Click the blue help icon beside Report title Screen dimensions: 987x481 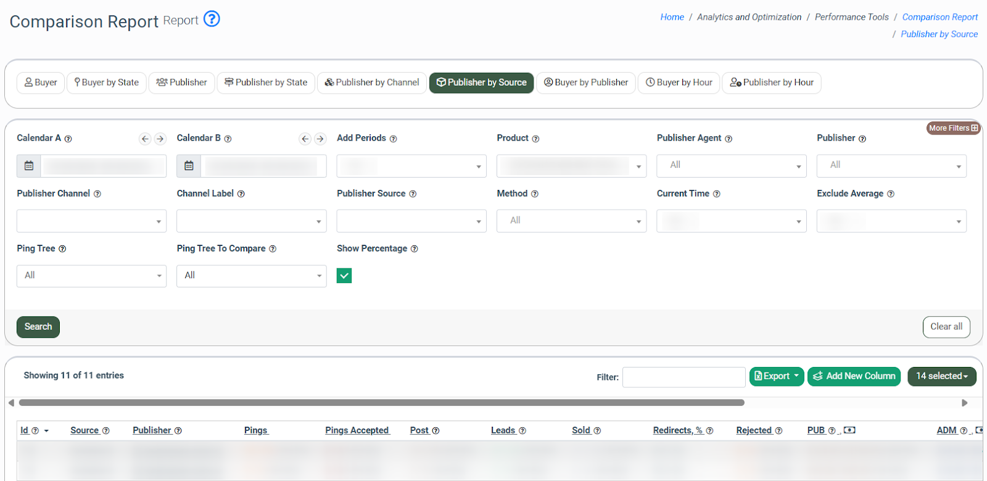[x=212, y=19]
